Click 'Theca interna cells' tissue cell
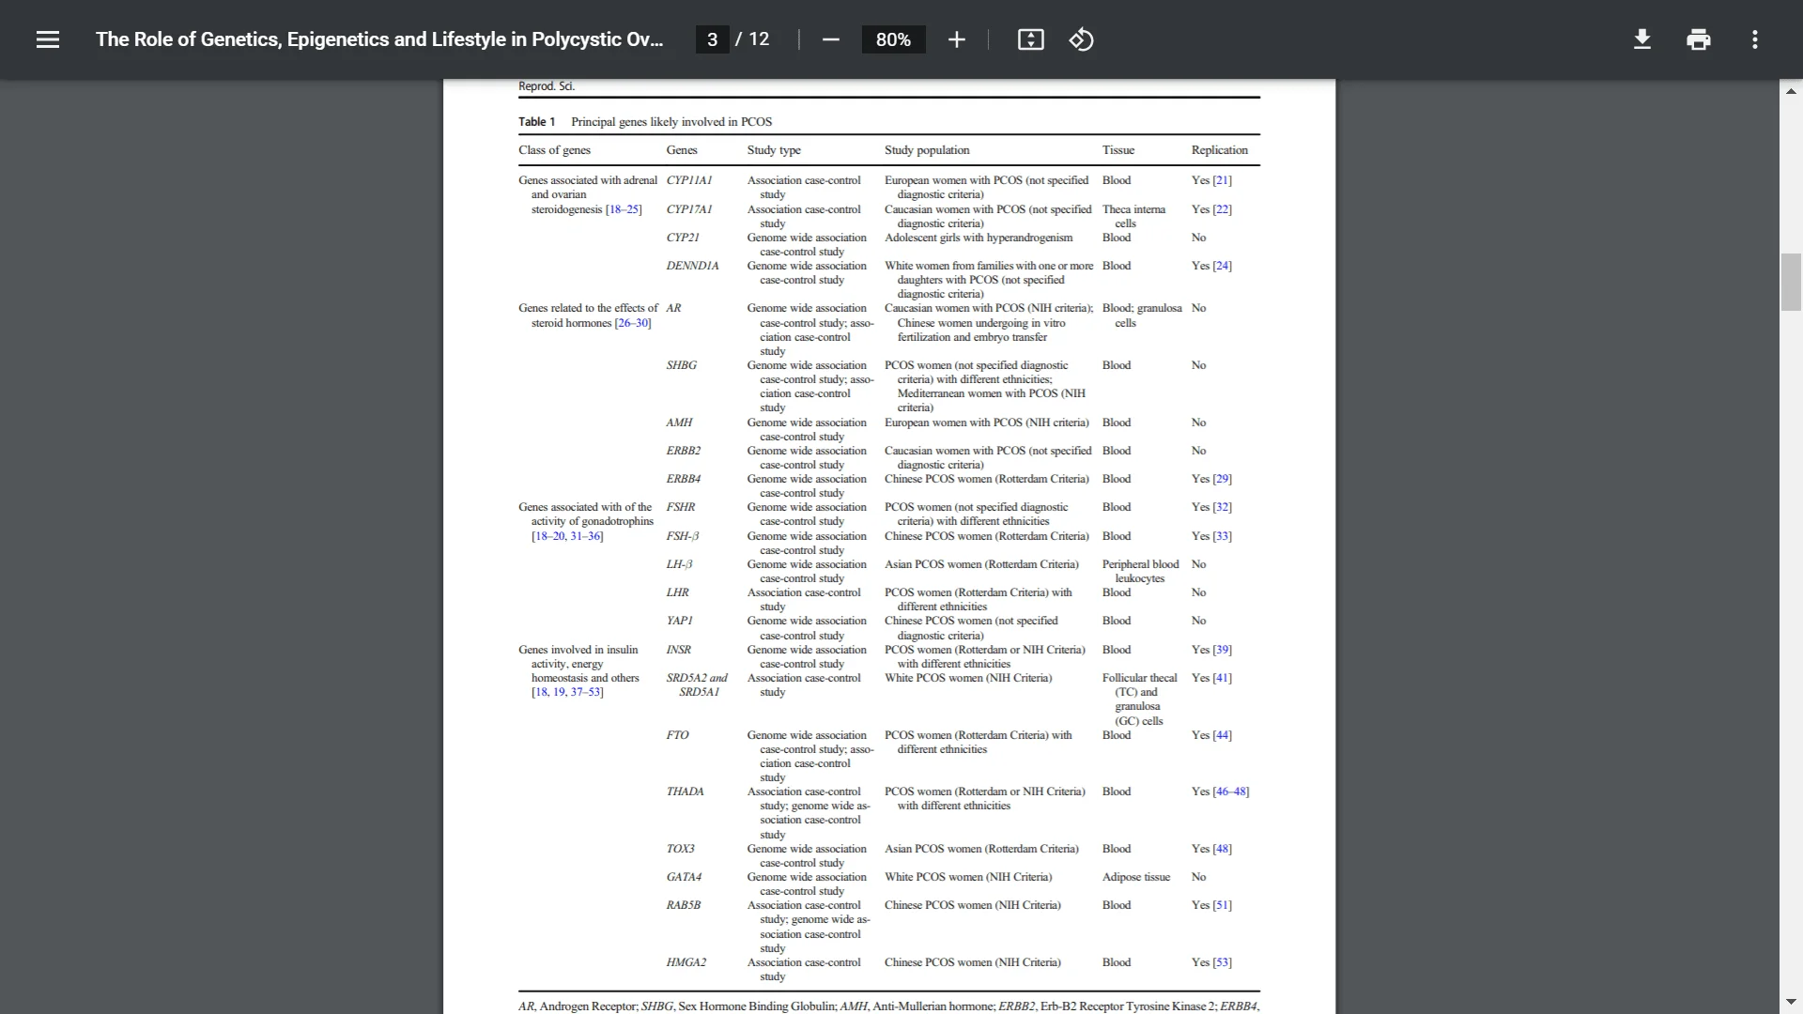The image size is (1803, 1014). point(1133,216)
